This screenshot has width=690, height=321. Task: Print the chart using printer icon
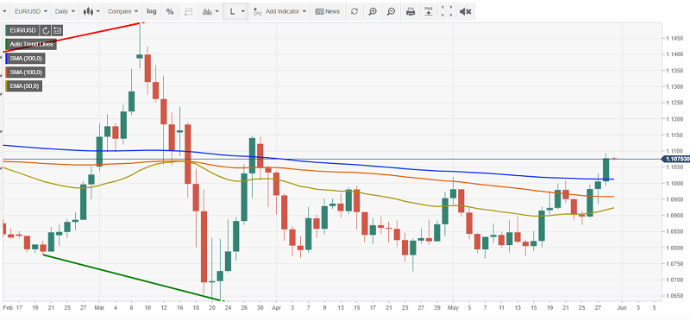point(411,11)
